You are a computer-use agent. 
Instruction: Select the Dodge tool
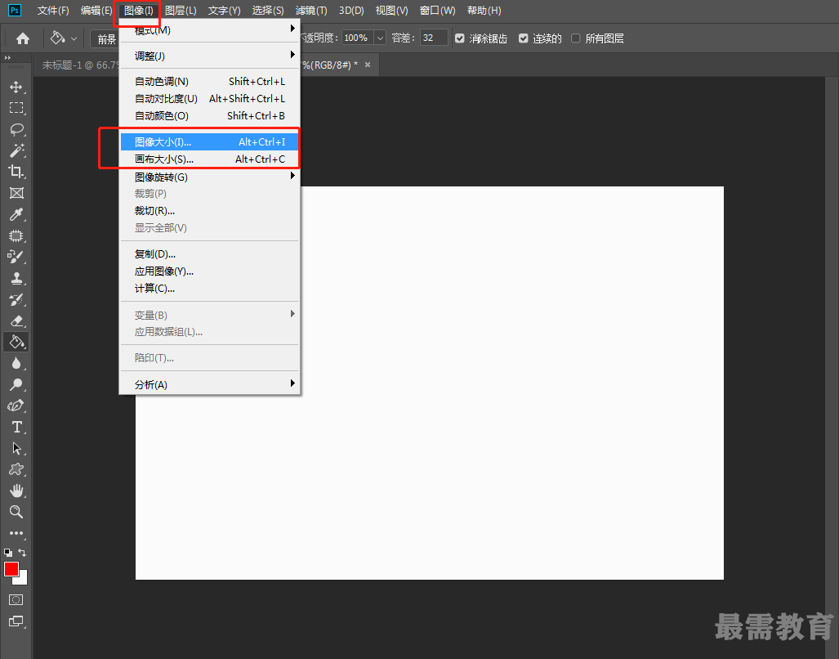point(16,384)
